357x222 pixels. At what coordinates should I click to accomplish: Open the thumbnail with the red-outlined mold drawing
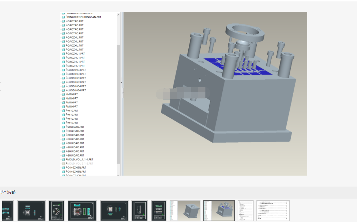click(x=83, y=211)
